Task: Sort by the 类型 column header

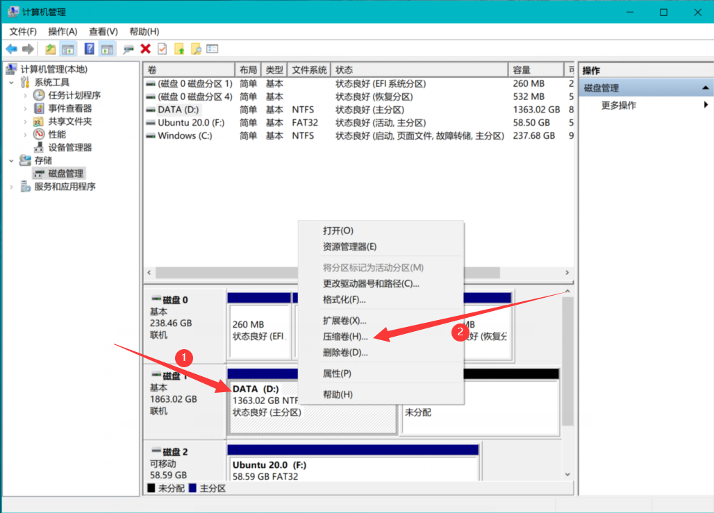Action: tap(274, 69)
